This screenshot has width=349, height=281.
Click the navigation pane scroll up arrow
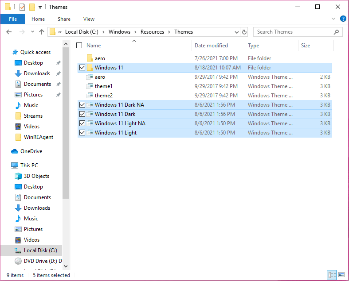(66, 44)
